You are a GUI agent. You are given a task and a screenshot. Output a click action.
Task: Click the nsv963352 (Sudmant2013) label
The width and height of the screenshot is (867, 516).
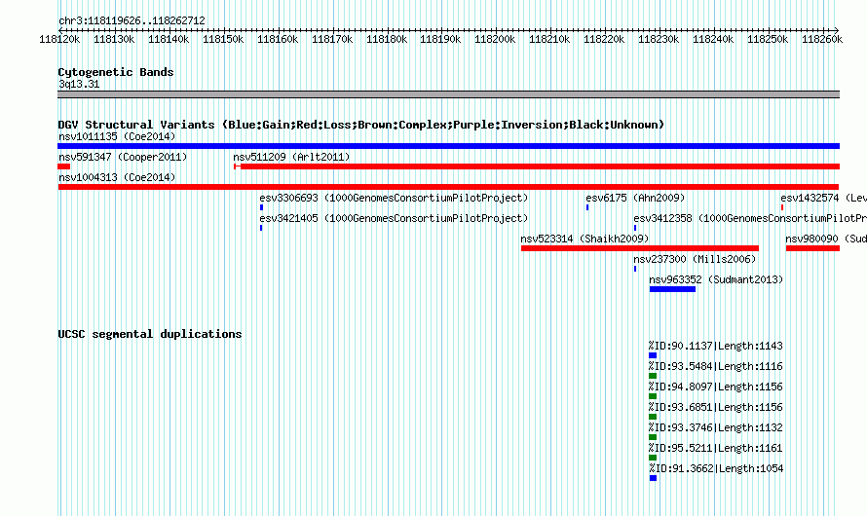[x=716, y=279]
